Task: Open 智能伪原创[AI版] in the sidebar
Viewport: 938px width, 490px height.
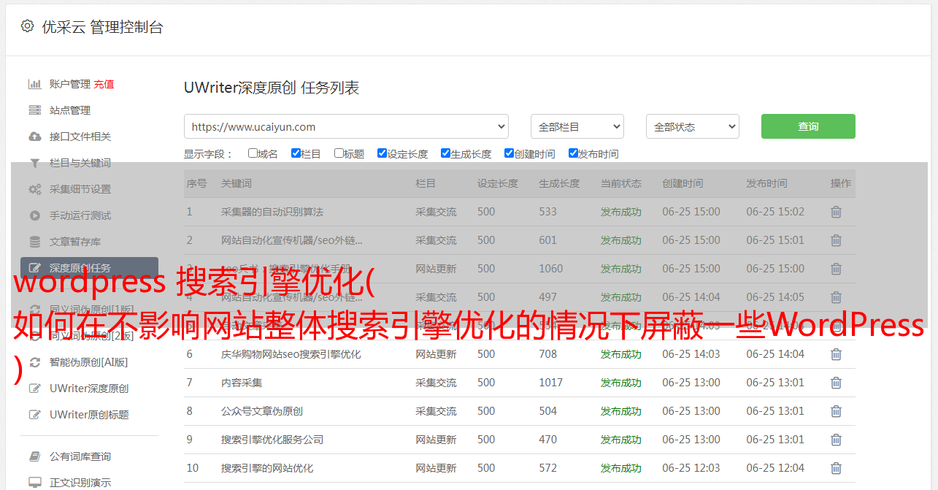Action: 88,362
